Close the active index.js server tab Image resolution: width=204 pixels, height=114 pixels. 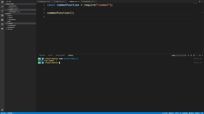[79, 2]
